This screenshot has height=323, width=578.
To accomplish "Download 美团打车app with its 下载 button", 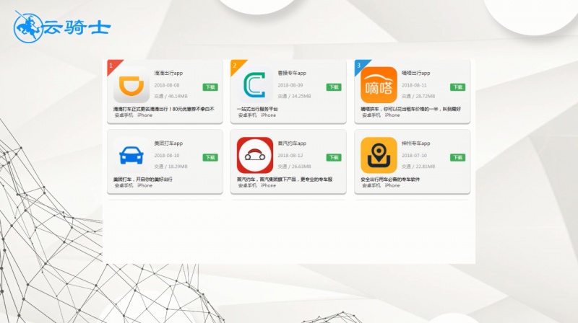I will pos(210,157).
